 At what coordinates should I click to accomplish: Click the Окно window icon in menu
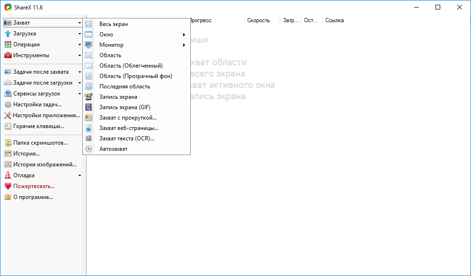[x=89, y=34]
